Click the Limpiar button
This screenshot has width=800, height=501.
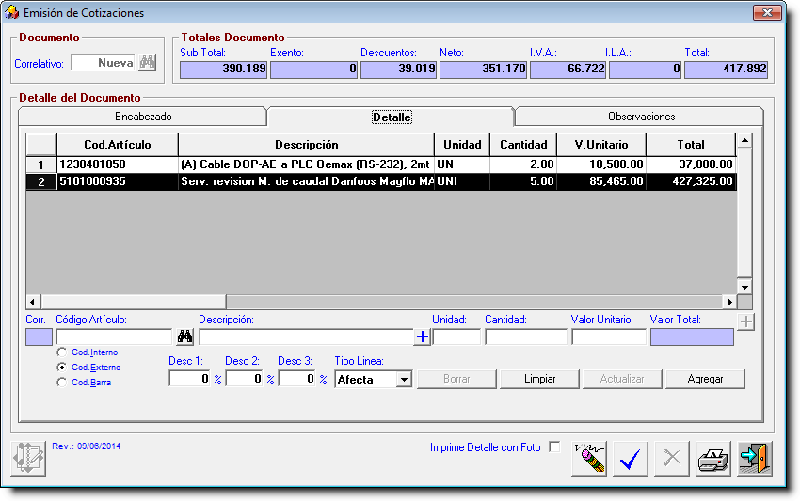[x=539, y=379]
